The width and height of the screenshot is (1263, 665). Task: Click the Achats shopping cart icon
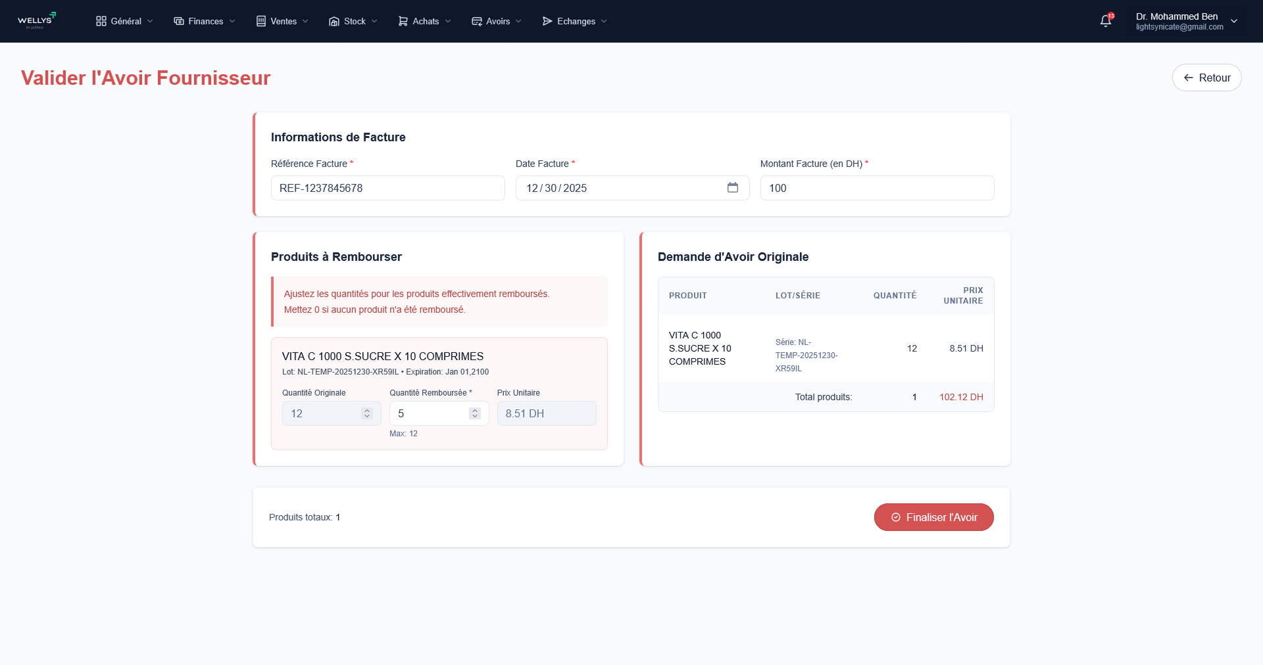coord(401,20)
